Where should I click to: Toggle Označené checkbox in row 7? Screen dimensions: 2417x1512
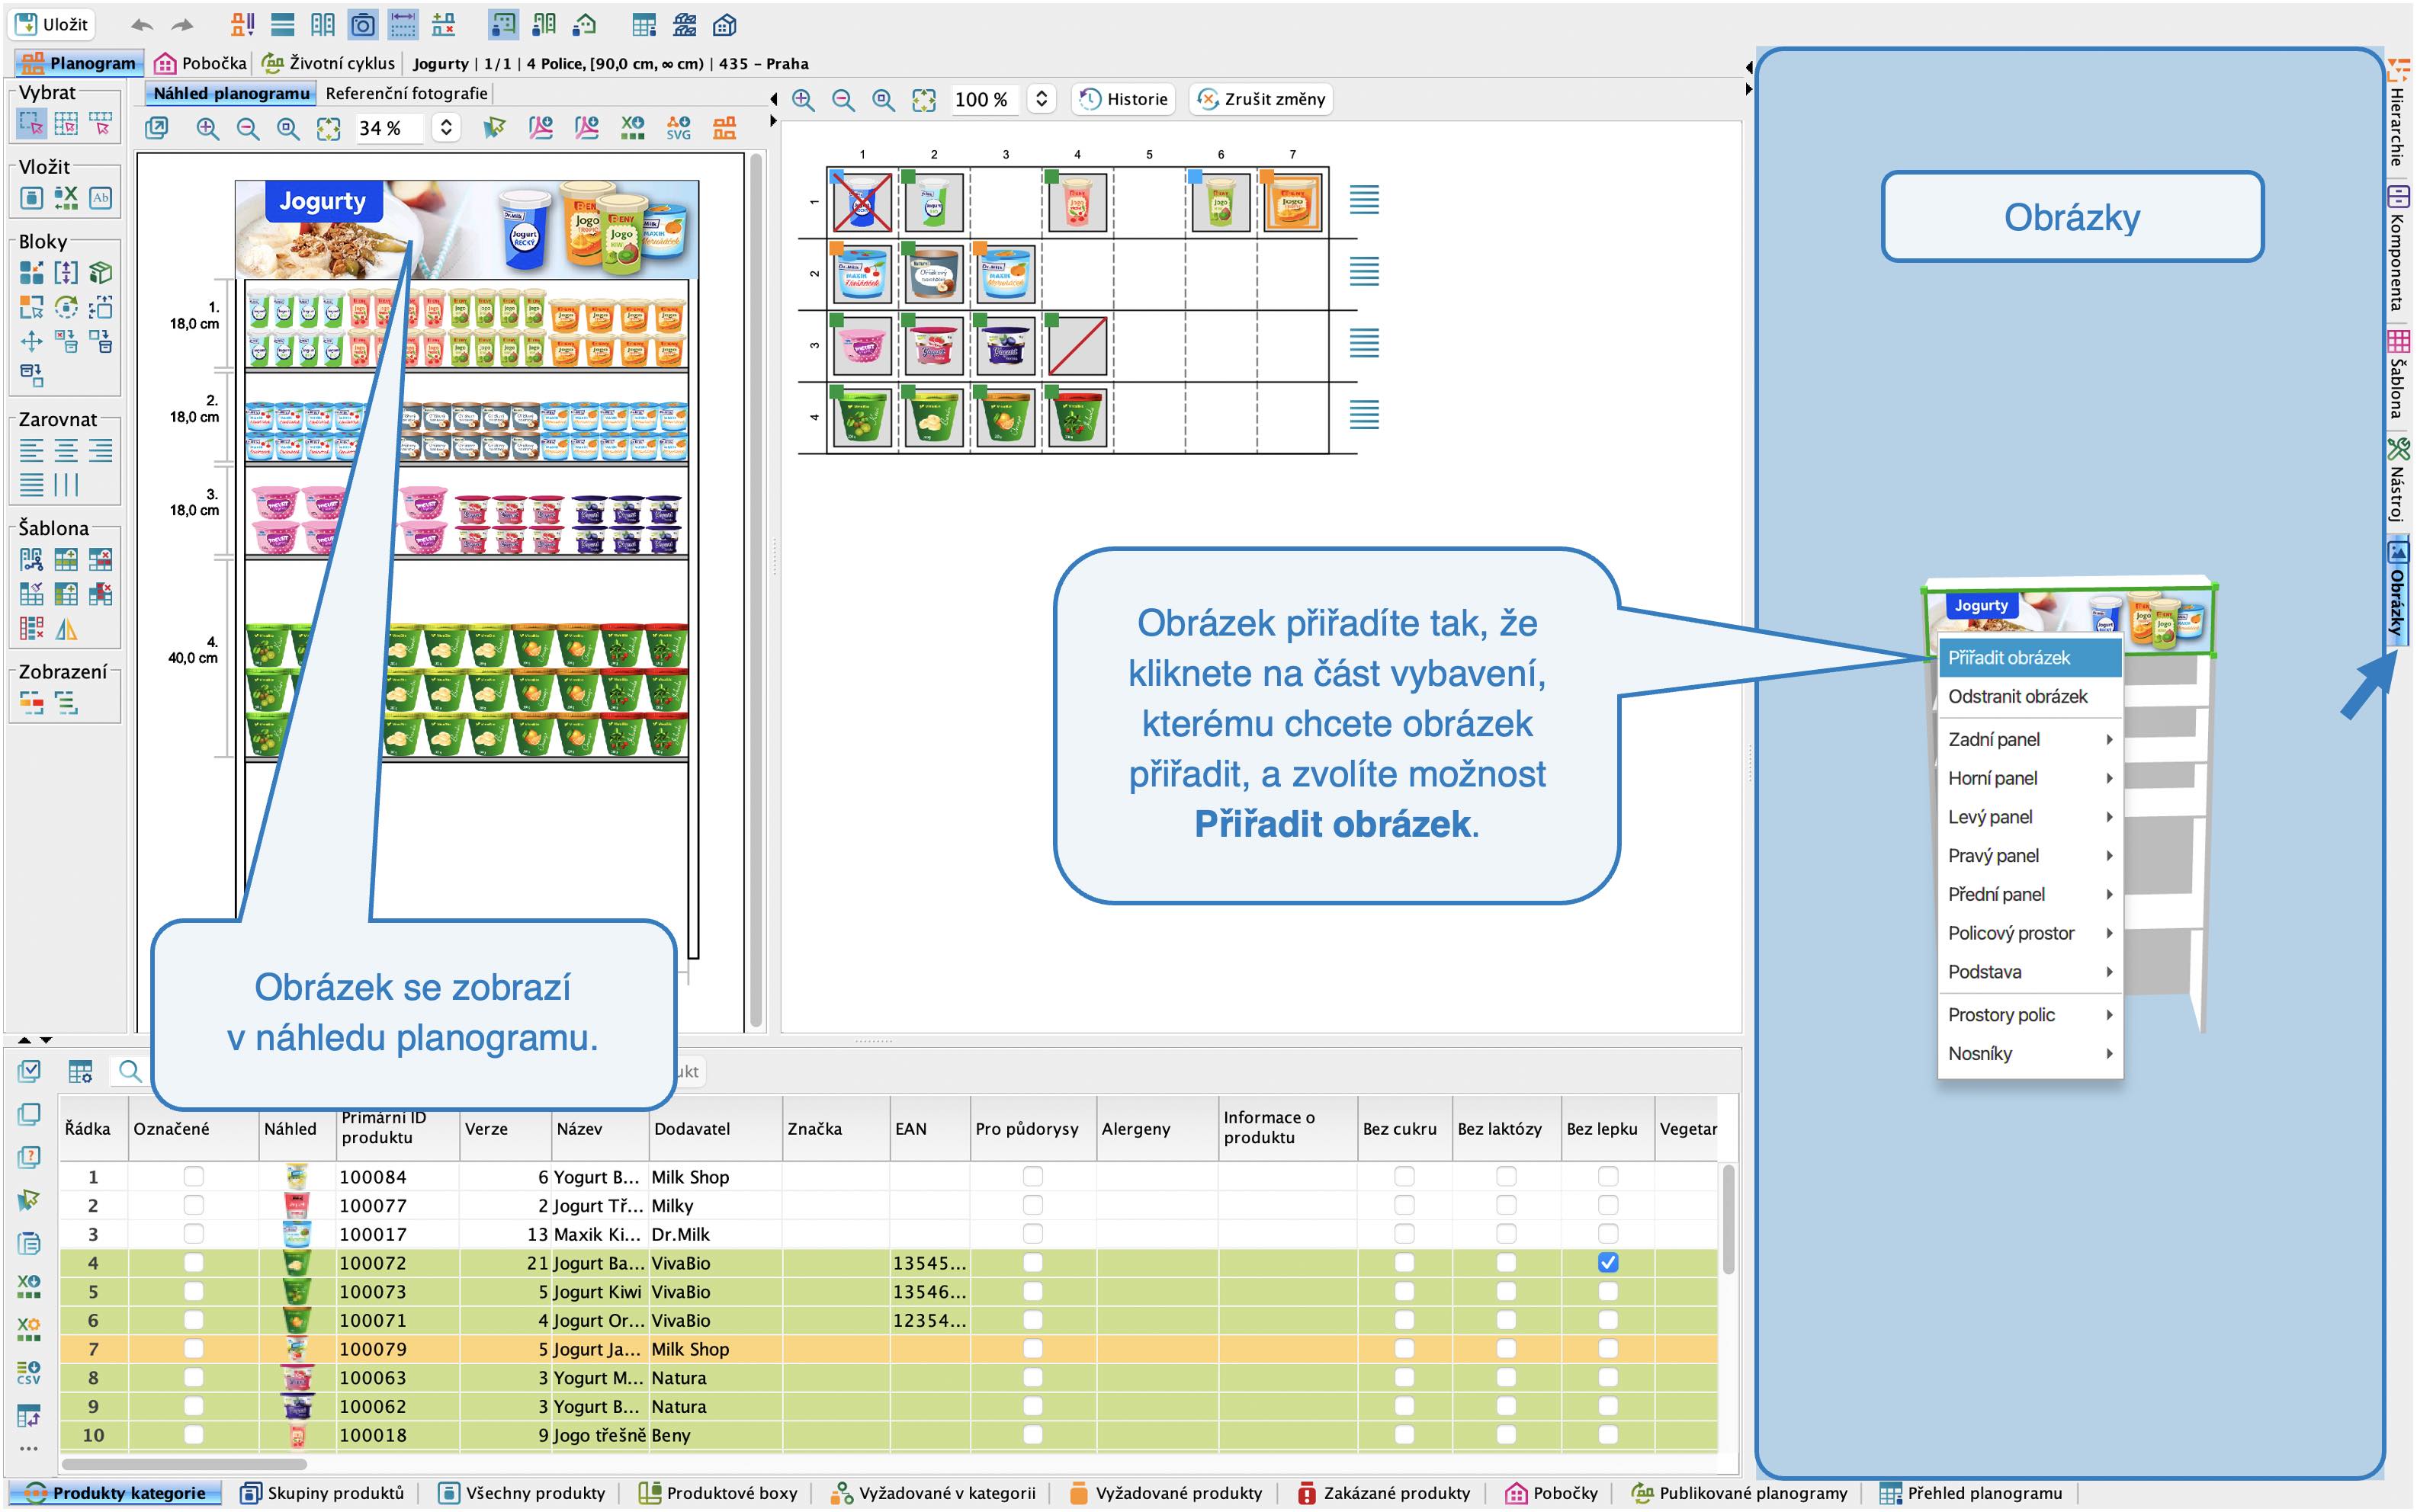pos(193,1348)
